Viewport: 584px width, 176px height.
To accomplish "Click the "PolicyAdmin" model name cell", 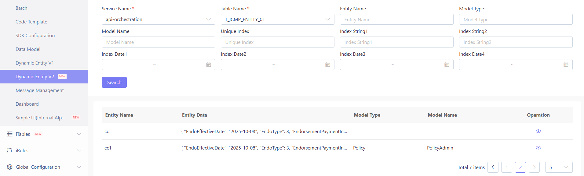I will click(x=440, y=148).
